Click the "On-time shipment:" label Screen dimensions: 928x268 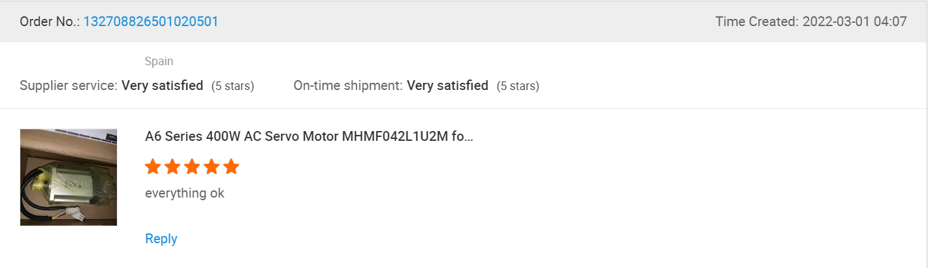(x=348, y=85)
